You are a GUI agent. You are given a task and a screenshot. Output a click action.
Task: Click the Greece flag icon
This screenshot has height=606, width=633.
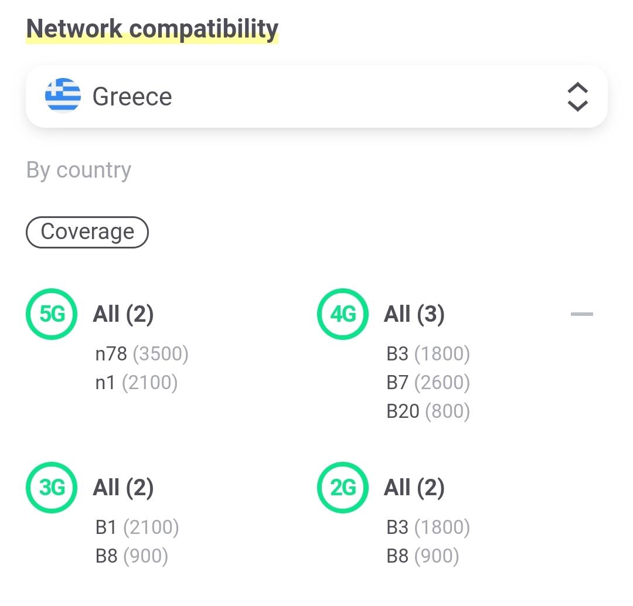click(x=63, y=96)
